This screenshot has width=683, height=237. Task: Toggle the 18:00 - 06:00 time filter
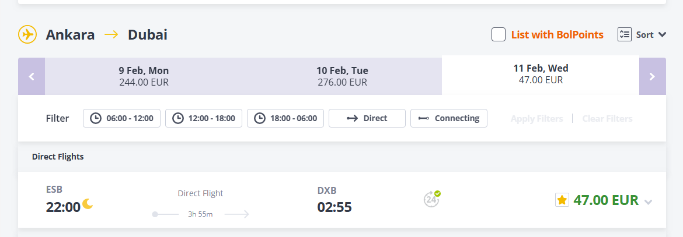[x=285, y=118]
